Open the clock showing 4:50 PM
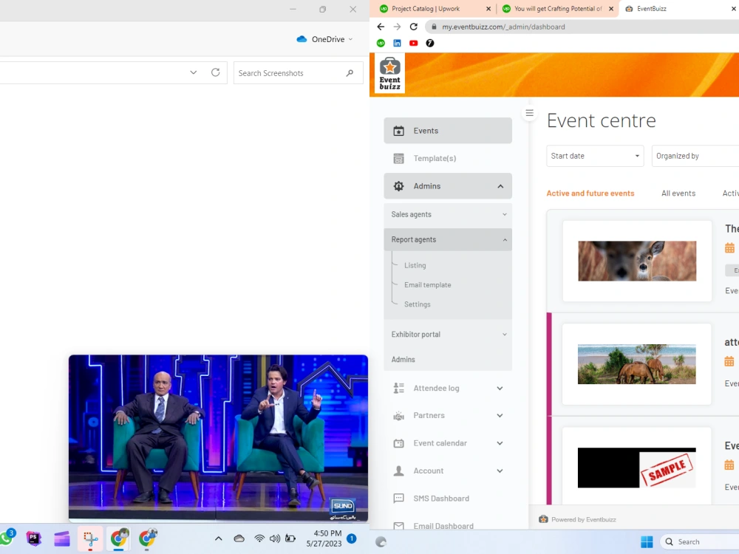This screenshot has height=554, width=739. (324, 538)
